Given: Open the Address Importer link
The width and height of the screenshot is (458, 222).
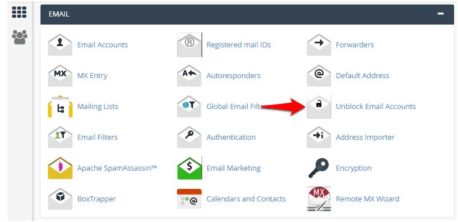Looking at the screenshot, I should point(365,138).
